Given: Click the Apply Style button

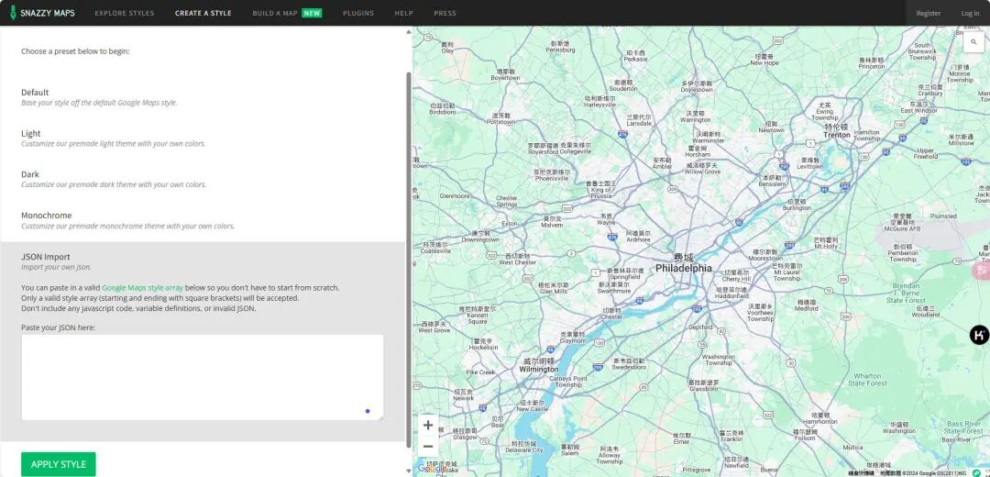Looking at the screenshot, I should pyautogui.click(x=58, y=464).
